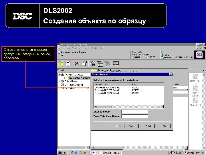
Task: Click the PC5010 panel cell
Action: tap(136, 93)
